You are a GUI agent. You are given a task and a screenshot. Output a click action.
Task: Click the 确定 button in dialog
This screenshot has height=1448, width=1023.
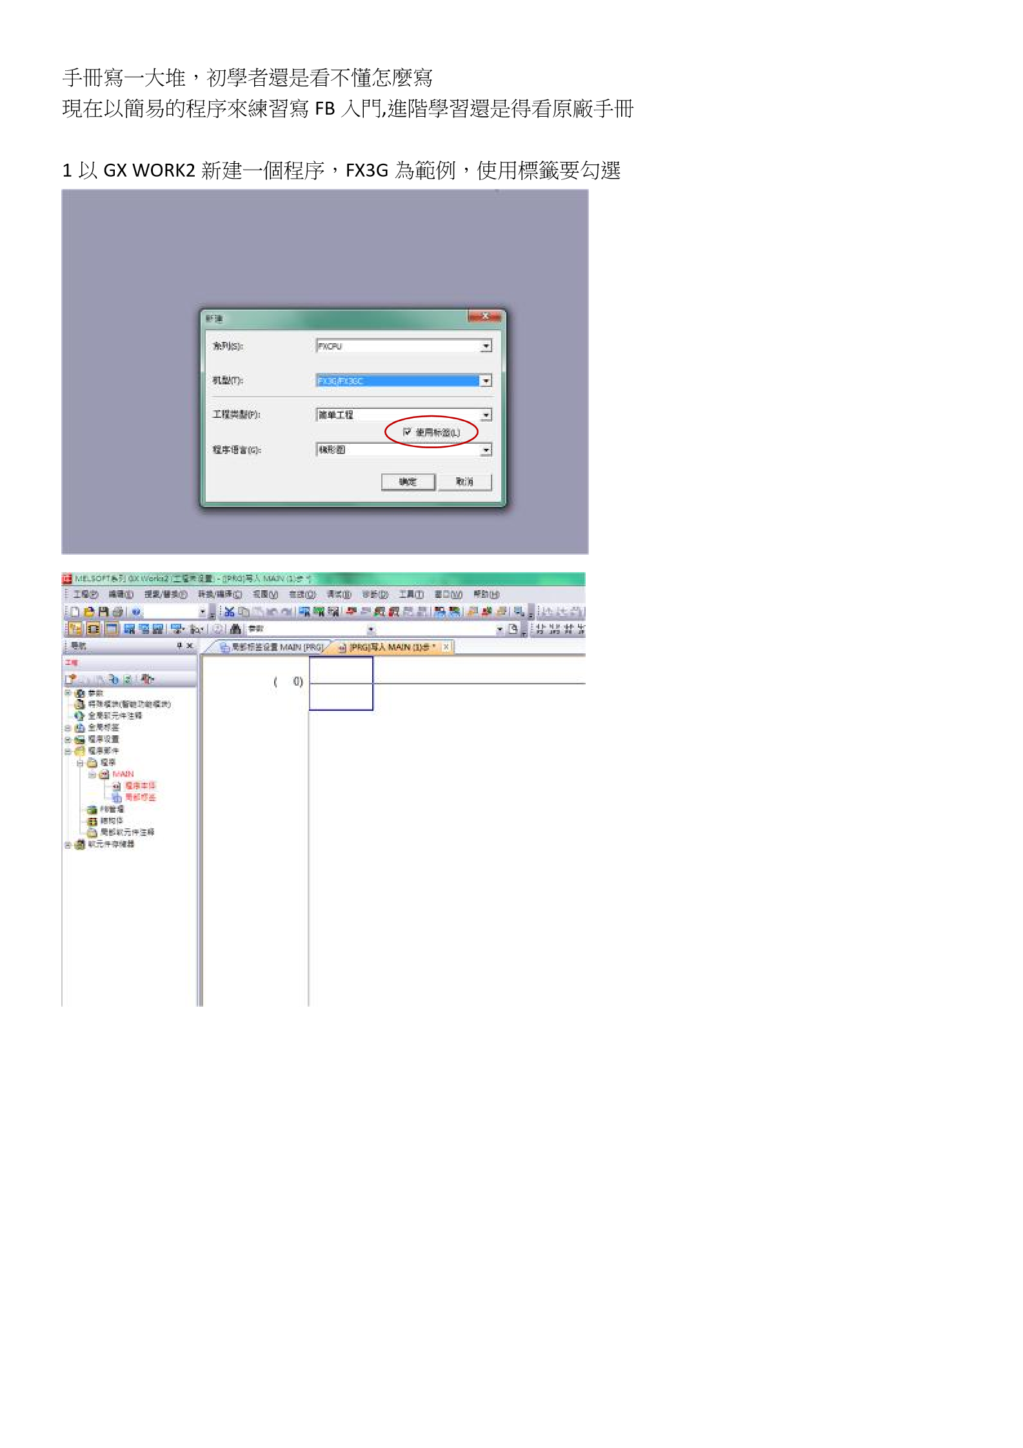click(408, 482)
